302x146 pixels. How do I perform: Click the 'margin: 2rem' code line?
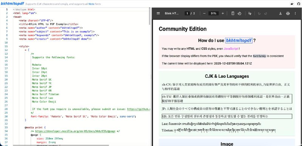(46, 142)
